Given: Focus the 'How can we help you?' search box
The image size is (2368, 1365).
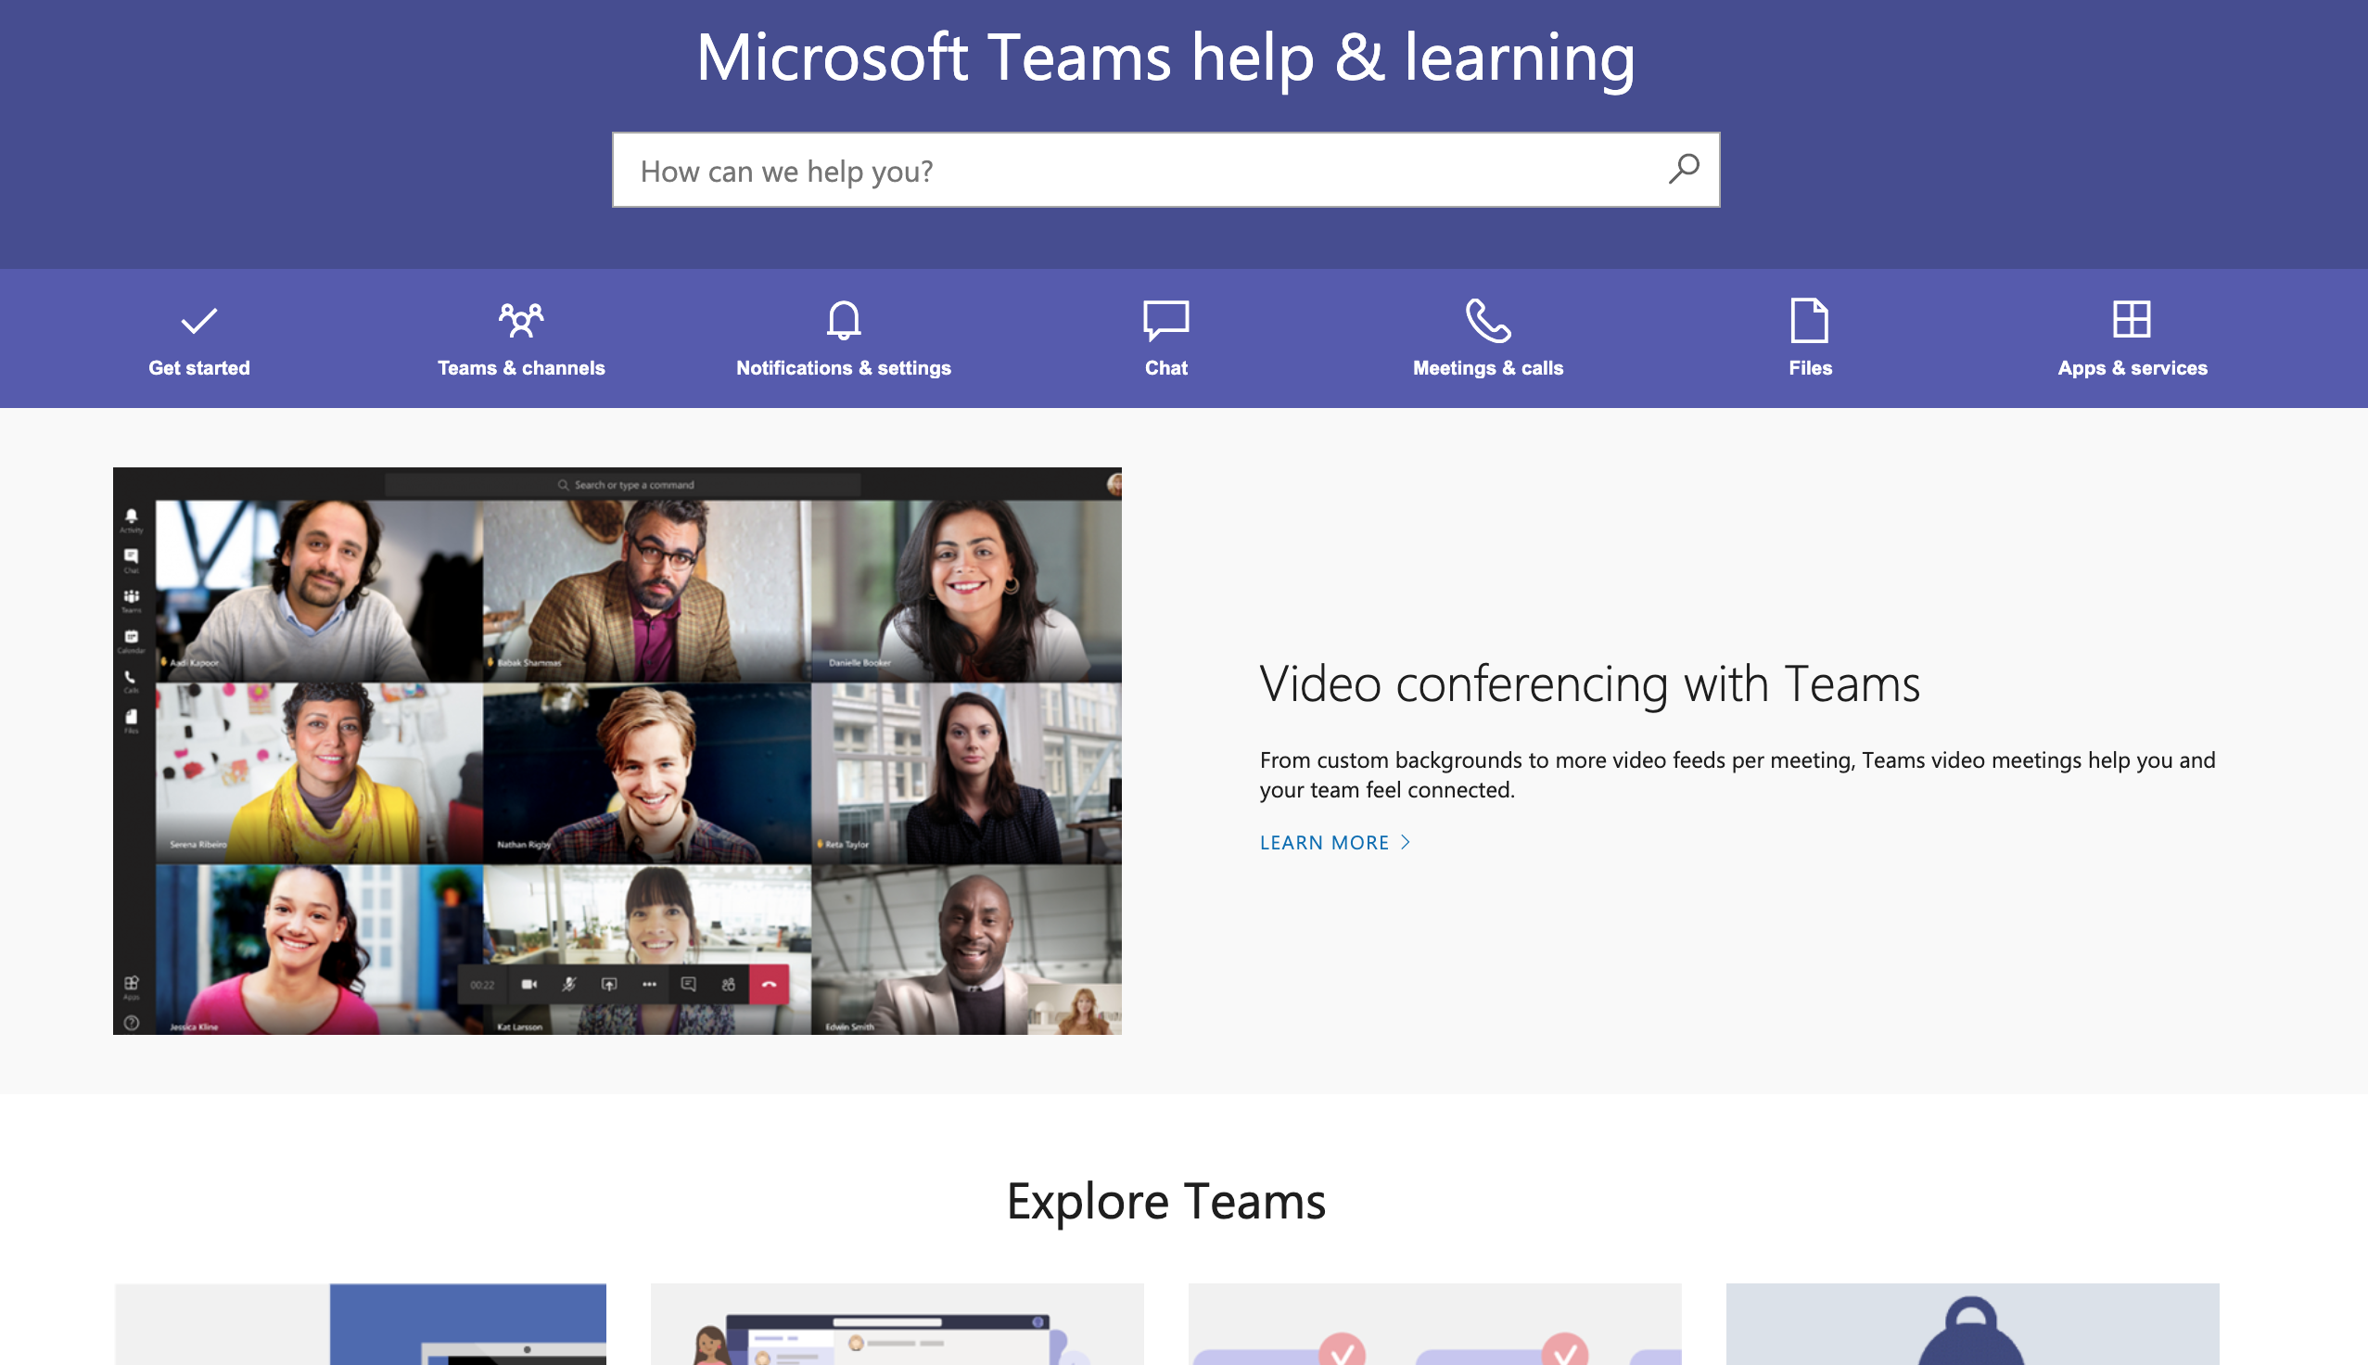Looking at the screenshot, I should (x=1165, y=170).
